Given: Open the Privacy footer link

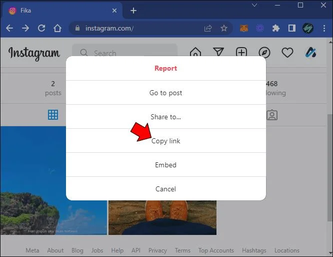Looking at the screenshot, I should (157, 250).
